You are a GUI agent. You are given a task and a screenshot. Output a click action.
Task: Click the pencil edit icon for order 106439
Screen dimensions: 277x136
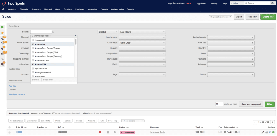(x=263, y=132)
